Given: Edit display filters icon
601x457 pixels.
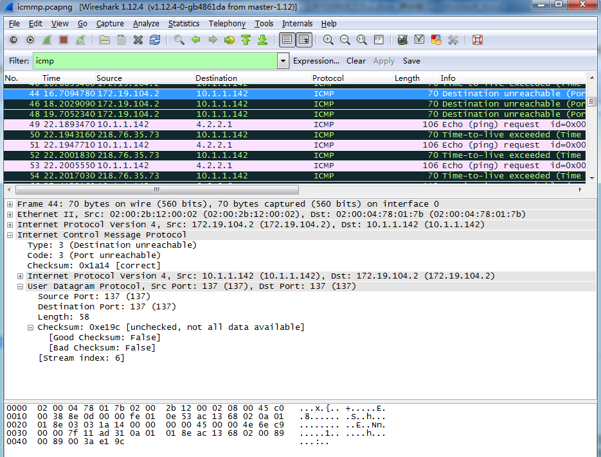Looking at the screenshot, I should click(x=419, y=40).
